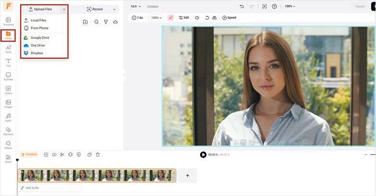This screenshot has width=376, height=196.
Task: Click the Edit button in clip toolbar
Action: click(x=184, y=17)
